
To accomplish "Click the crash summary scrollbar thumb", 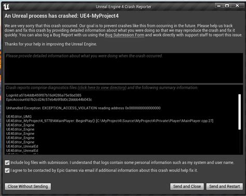I will (239, 111).
